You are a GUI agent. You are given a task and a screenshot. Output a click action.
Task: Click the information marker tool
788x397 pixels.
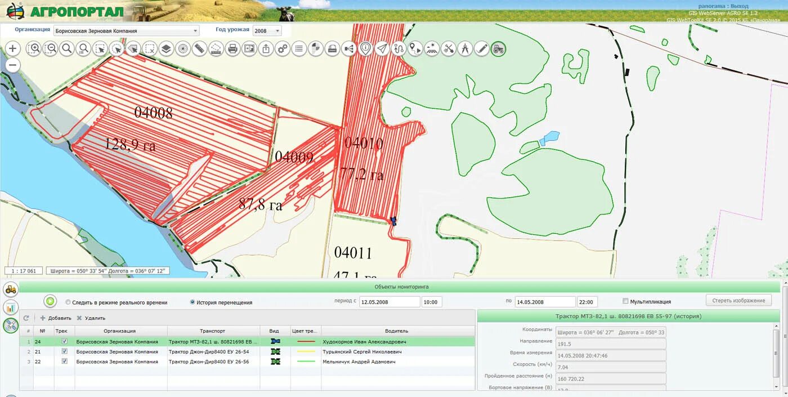pos(366,48)
